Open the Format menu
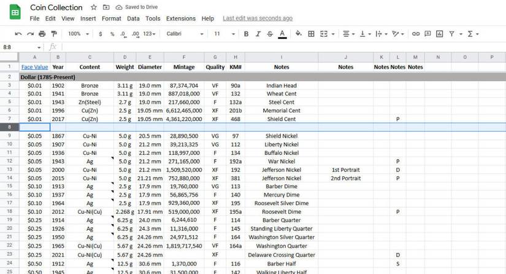This screenshot has height=274, width=506. pyautogui.click(x=112, y=18)
